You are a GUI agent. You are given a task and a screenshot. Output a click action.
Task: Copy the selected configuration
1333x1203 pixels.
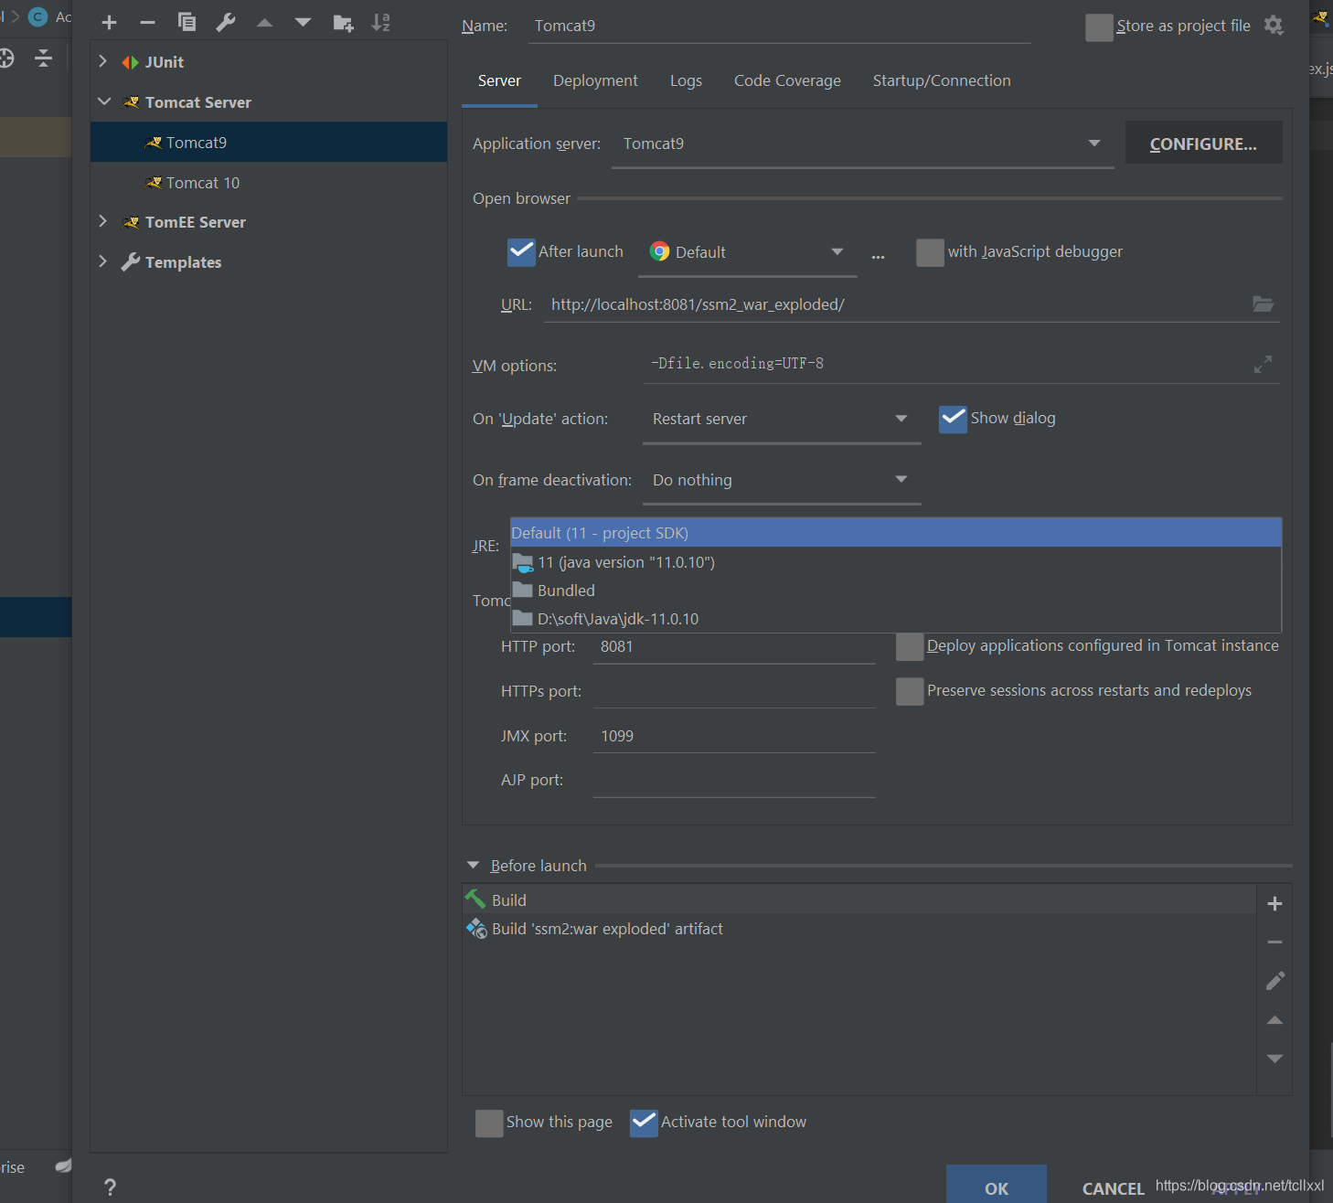coord(187,23)
